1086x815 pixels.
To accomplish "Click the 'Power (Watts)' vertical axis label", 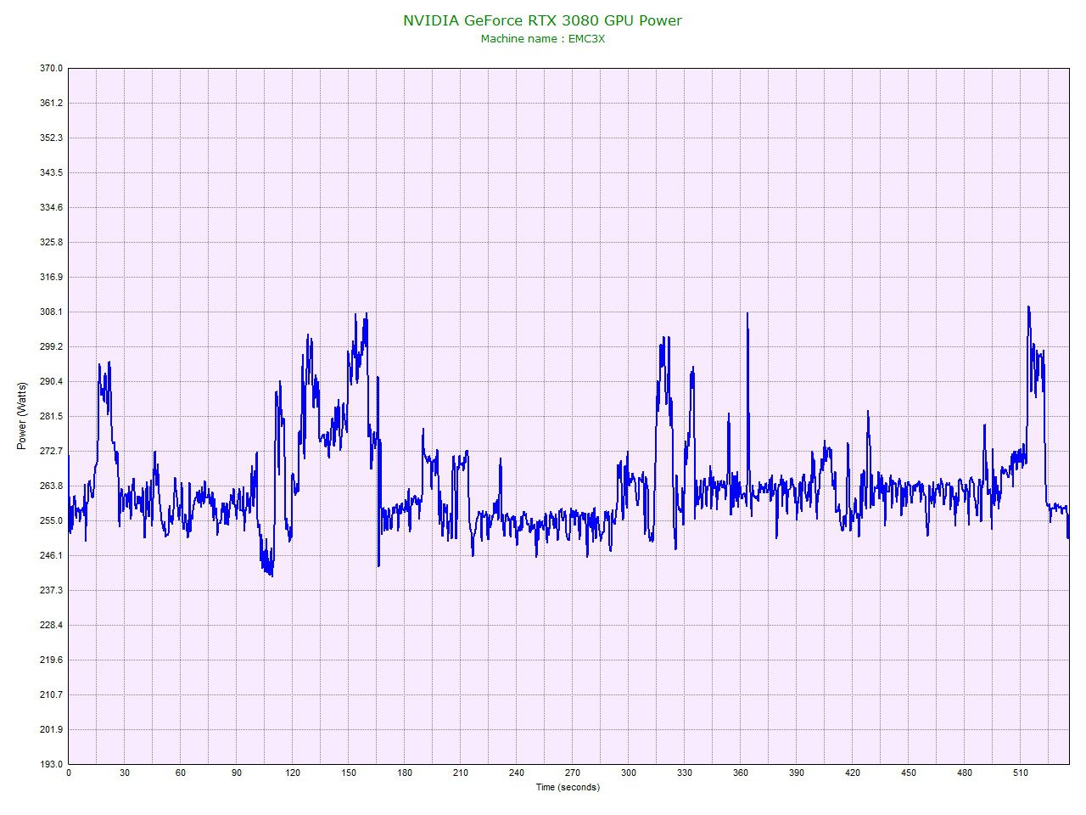I will click(x=22, y=416).
